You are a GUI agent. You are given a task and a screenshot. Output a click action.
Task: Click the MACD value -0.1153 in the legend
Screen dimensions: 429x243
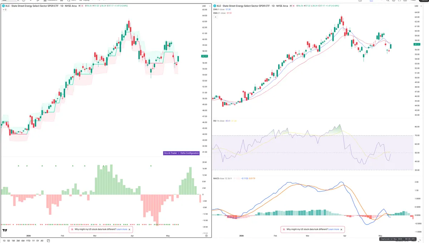coord(244,178)
